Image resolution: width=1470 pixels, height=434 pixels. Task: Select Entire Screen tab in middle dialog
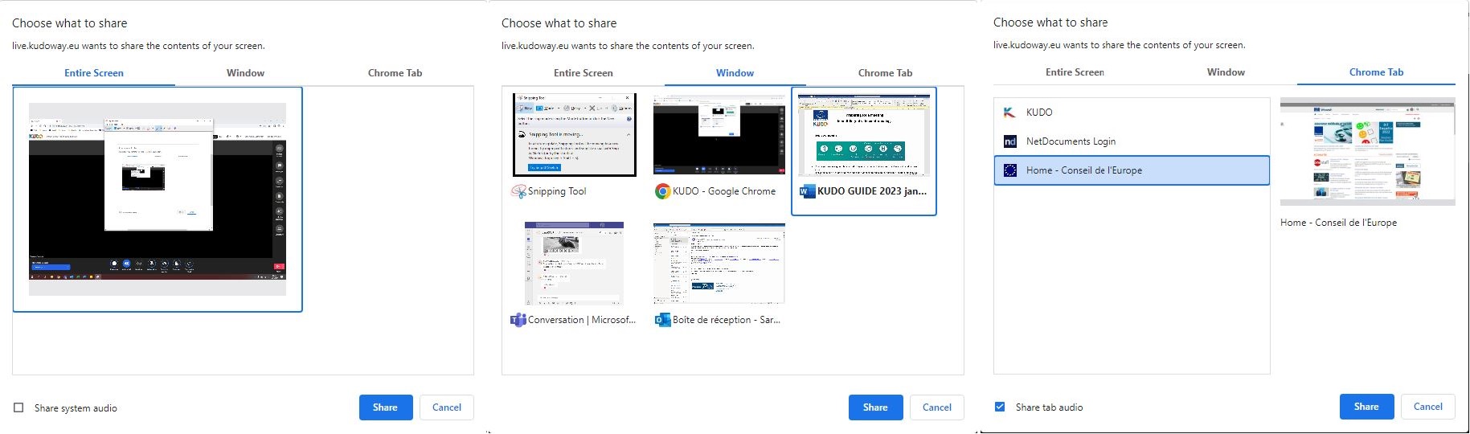pyautogui.click(x=583, y=73)
